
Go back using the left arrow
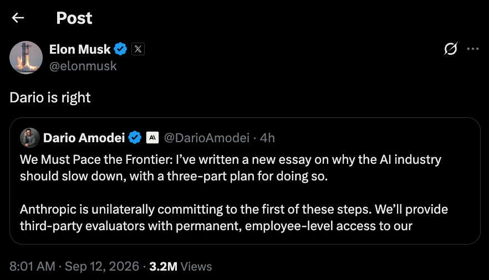(x=18, y=18)
